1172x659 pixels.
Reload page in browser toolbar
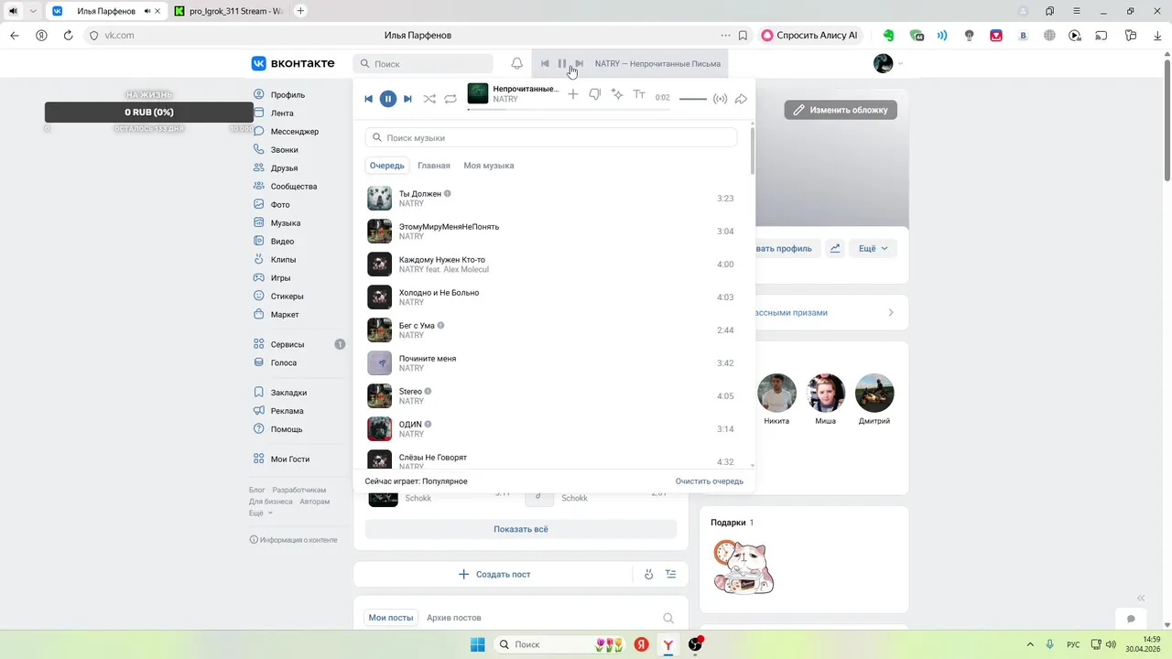click(68, 36)
